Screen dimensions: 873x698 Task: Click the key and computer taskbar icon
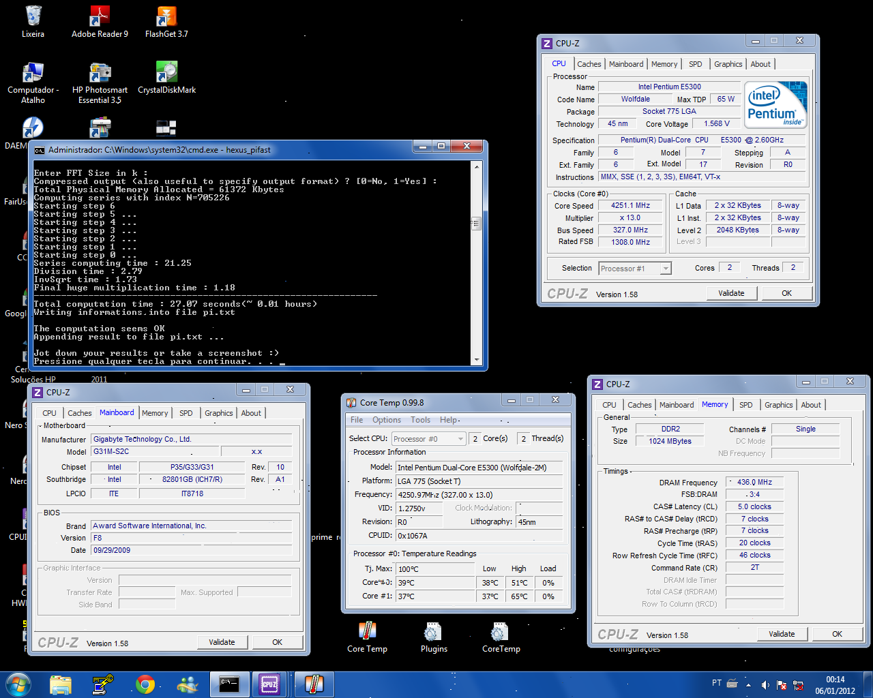[x=103, y=684]
